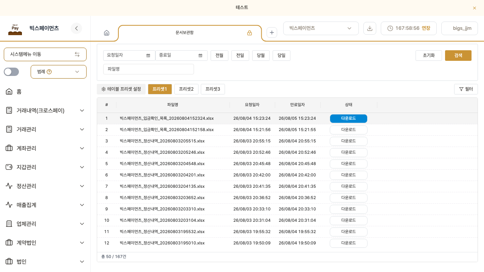Click the lock icon on 문서보관함 tab
The width and height of the screenshot is (484, 272).
tap(250, 33)
